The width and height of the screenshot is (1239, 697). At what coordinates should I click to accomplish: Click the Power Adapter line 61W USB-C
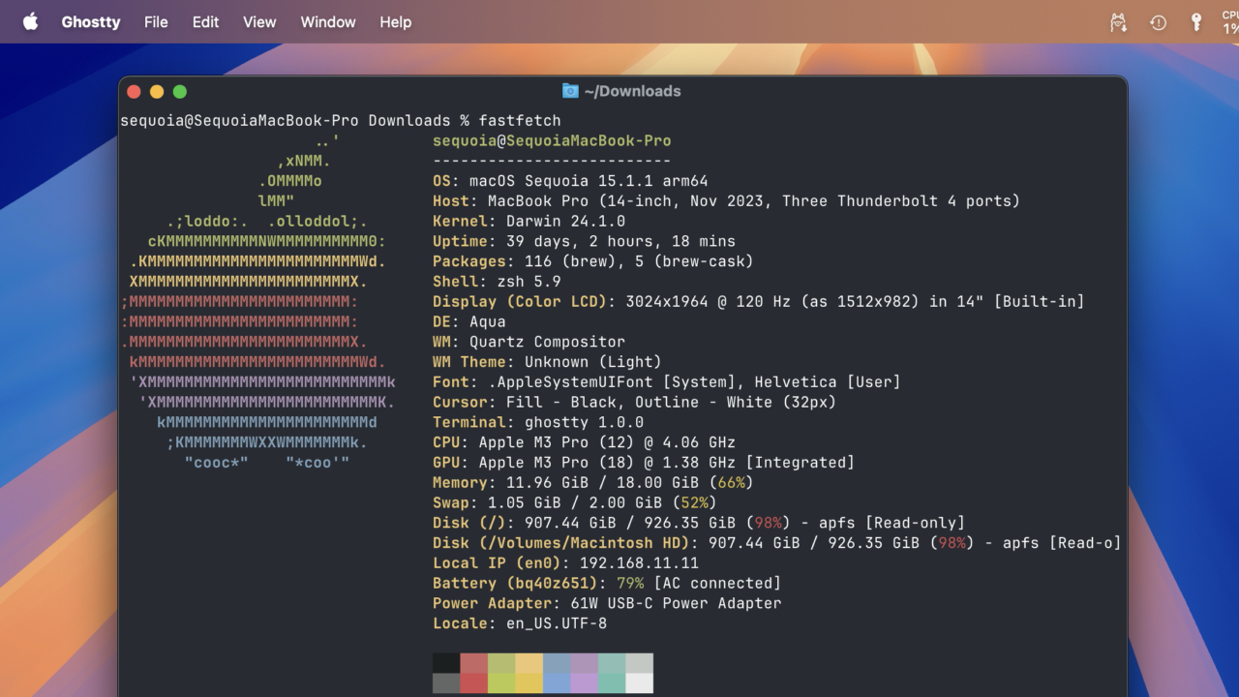pyautogui.click(x=607, y=603)
